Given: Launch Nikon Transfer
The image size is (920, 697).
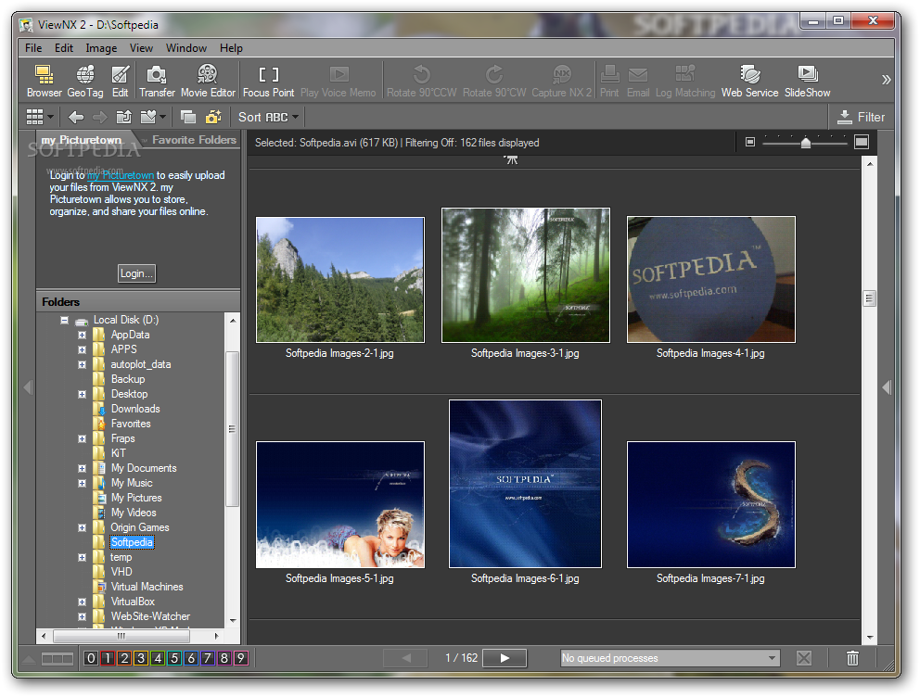Looking at the screenshot, I should tap(157, 81).
